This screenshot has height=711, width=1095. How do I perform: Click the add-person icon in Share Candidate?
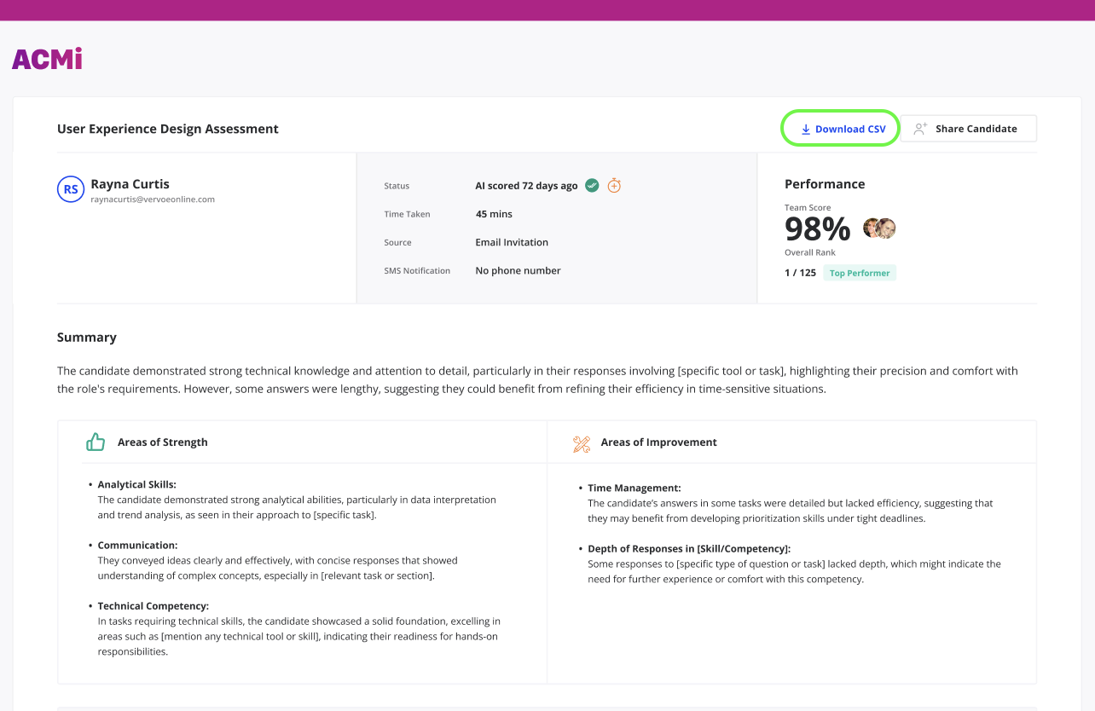(920, 129)
